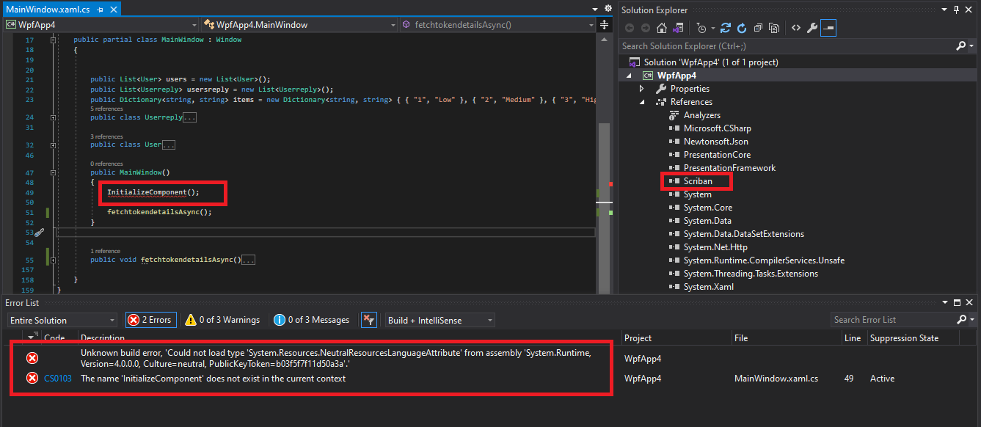Click the View Code icon in Solution Explorer

click(796, 28)
